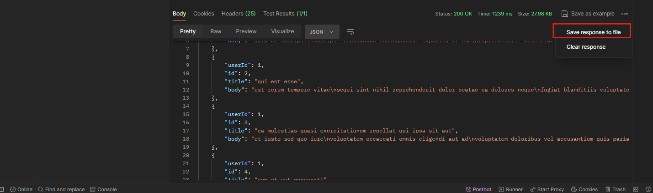653x193 pixels.
Task: Click line number 15 in gutter
Action: click(x=186, y=114)
